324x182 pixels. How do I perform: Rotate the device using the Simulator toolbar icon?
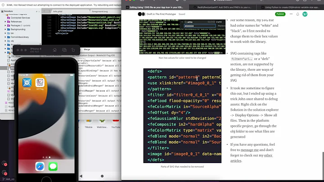pos(73,50)
